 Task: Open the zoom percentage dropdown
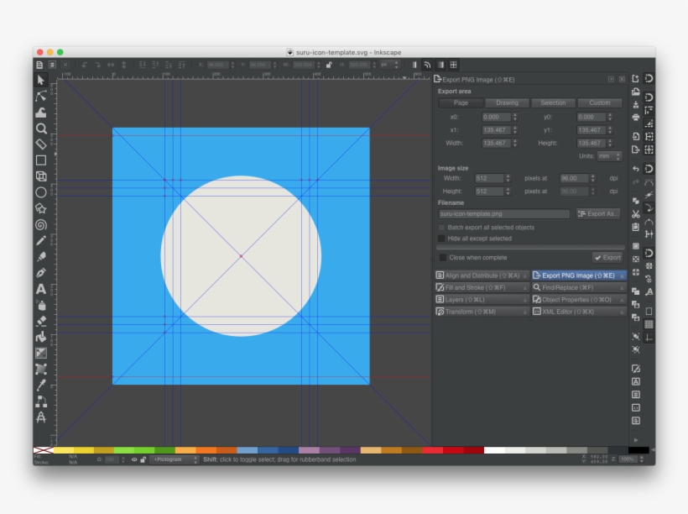(x=628, y=459)
